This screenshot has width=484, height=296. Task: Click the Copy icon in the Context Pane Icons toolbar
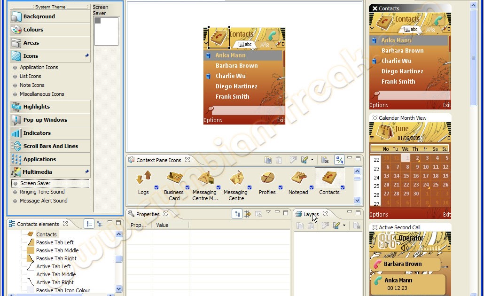click(x=268, y=160)
